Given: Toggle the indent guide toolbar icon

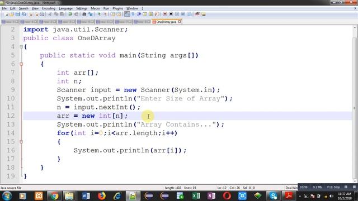Looking at the screenshot, I should tap(139, 14).
